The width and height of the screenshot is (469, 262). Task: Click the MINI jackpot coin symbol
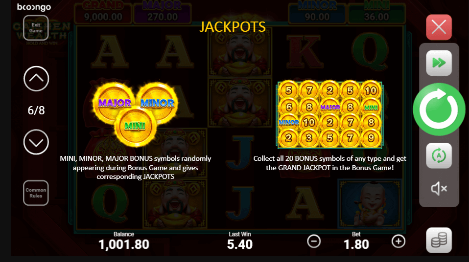(136, 127)
